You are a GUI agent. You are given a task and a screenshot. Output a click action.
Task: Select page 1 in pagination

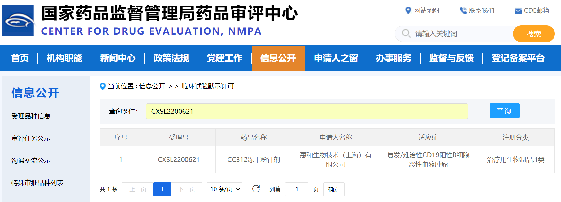pyautogui.click(x=162, y=189)
